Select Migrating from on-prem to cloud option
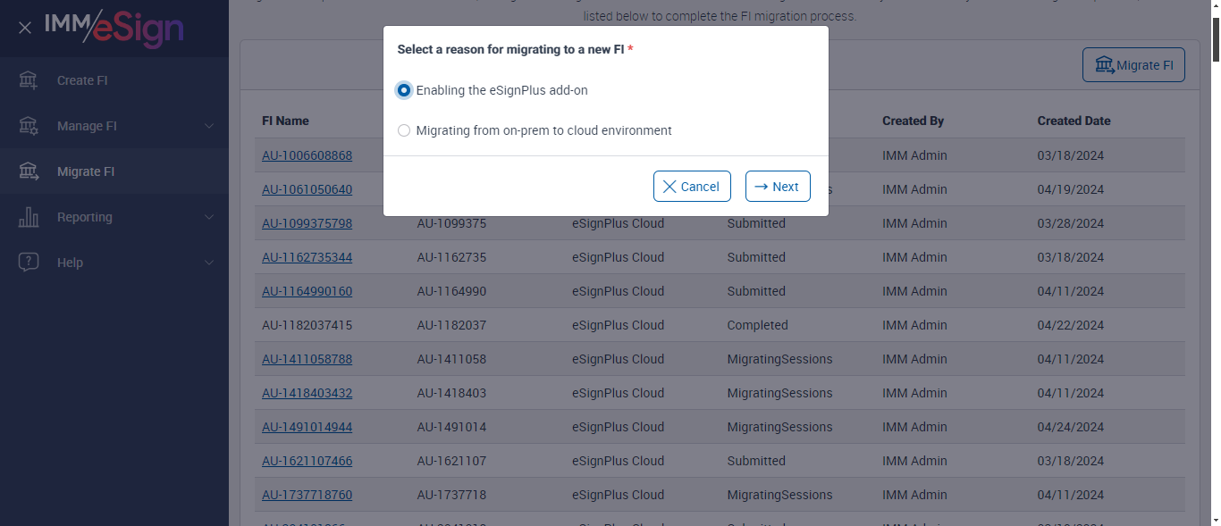Viewport: 1221px width, 526px height. pos(404,130)
